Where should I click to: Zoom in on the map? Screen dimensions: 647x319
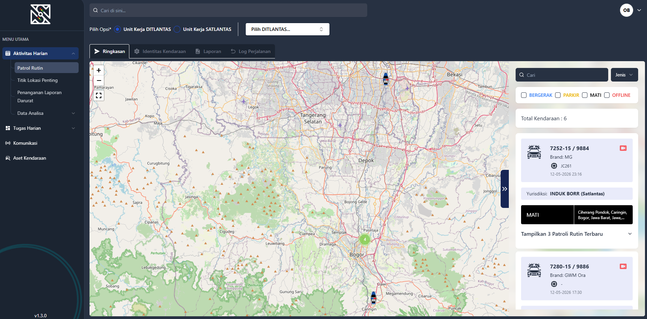pyautogui.click(x=99, y=70)
